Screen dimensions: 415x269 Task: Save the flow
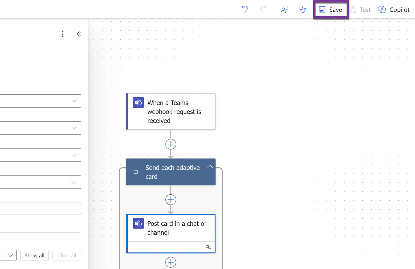pyautogui.click(x=331, y=10)
